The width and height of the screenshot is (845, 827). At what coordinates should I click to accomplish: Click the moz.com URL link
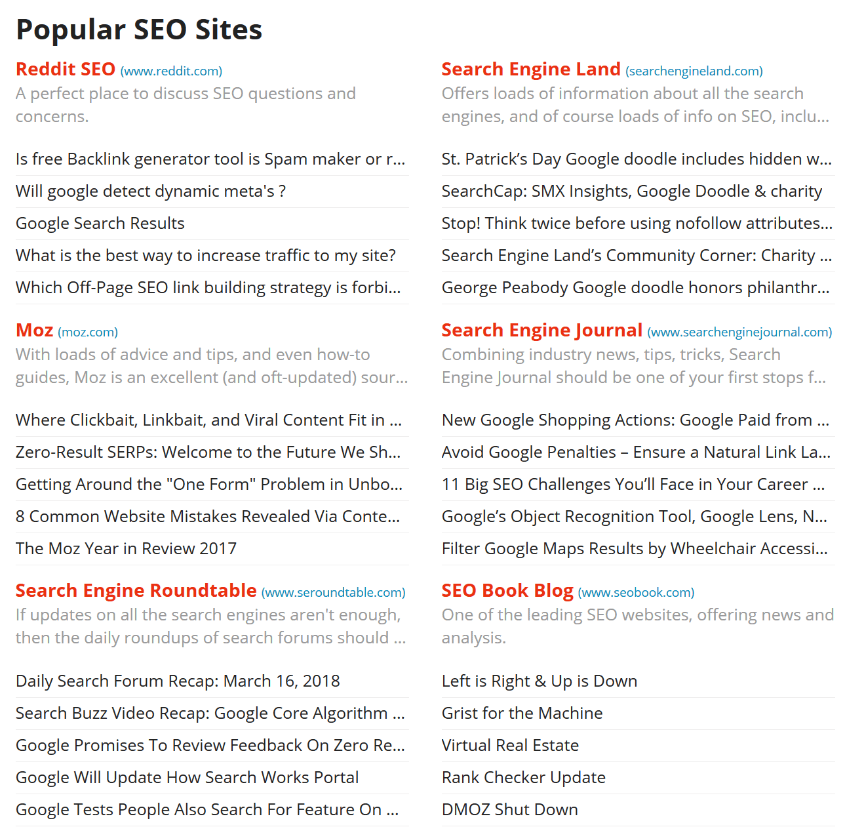tap(88, 332)
